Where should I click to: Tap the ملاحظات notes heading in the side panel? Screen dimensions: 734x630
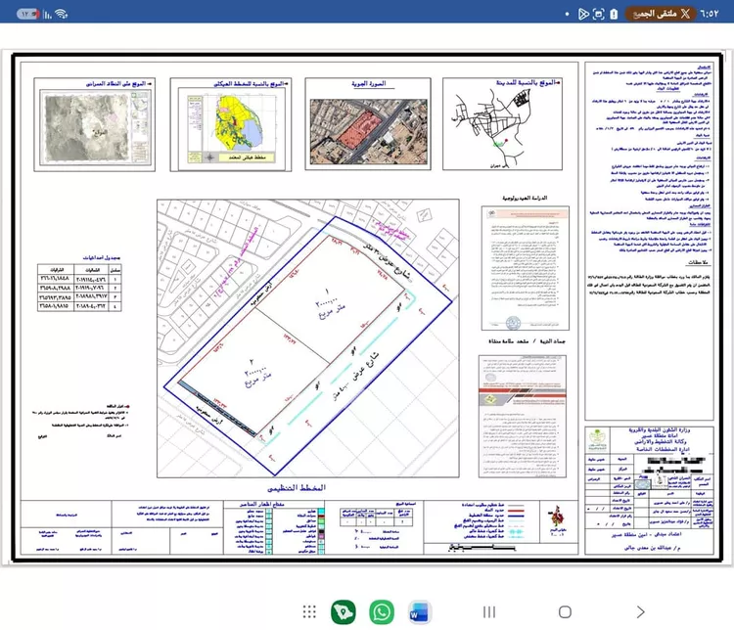point(698,262)
